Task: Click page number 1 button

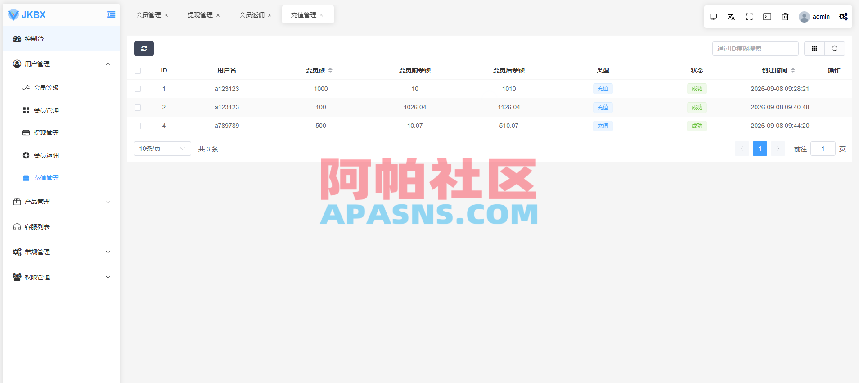Action: pos(760,149)
